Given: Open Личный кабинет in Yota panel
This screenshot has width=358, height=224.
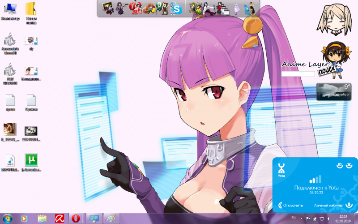Looking at the screenshot, I should (x=333, y=205).
